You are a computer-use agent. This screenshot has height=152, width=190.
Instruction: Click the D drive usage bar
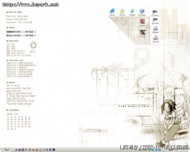(21, 36)
